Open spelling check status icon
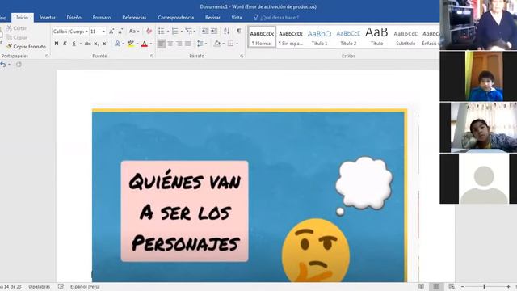This screenshot has width=517, height=291. click(61, 287)
